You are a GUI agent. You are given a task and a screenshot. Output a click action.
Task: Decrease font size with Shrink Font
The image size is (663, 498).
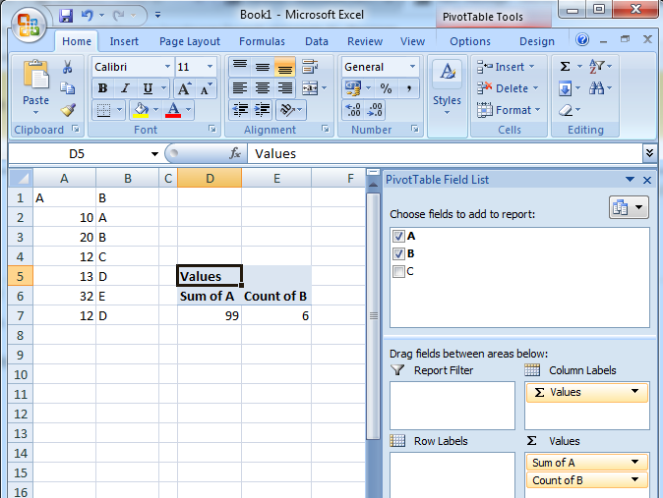(x=206, y=88)
